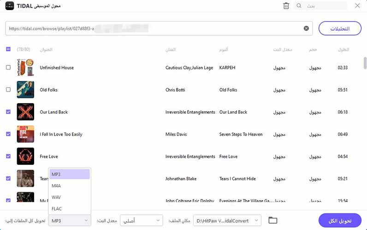Toggle the select-all checkbox in header

[x=8, y=49]
